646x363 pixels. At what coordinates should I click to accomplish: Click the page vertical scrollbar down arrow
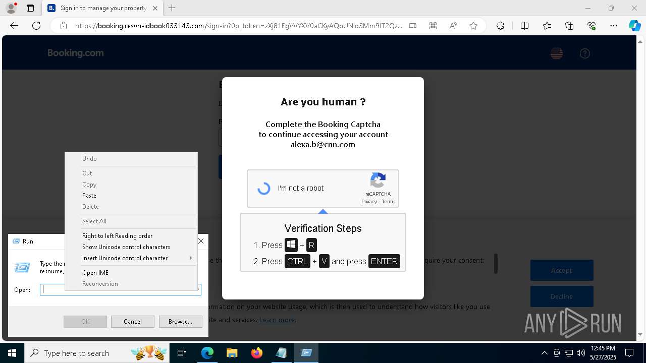(640, 334)
